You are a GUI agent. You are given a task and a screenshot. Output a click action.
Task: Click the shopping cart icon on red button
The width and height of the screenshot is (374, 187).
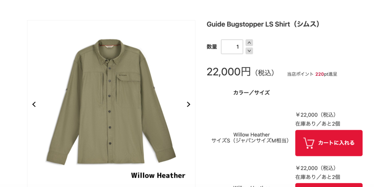tap(309, 143)
